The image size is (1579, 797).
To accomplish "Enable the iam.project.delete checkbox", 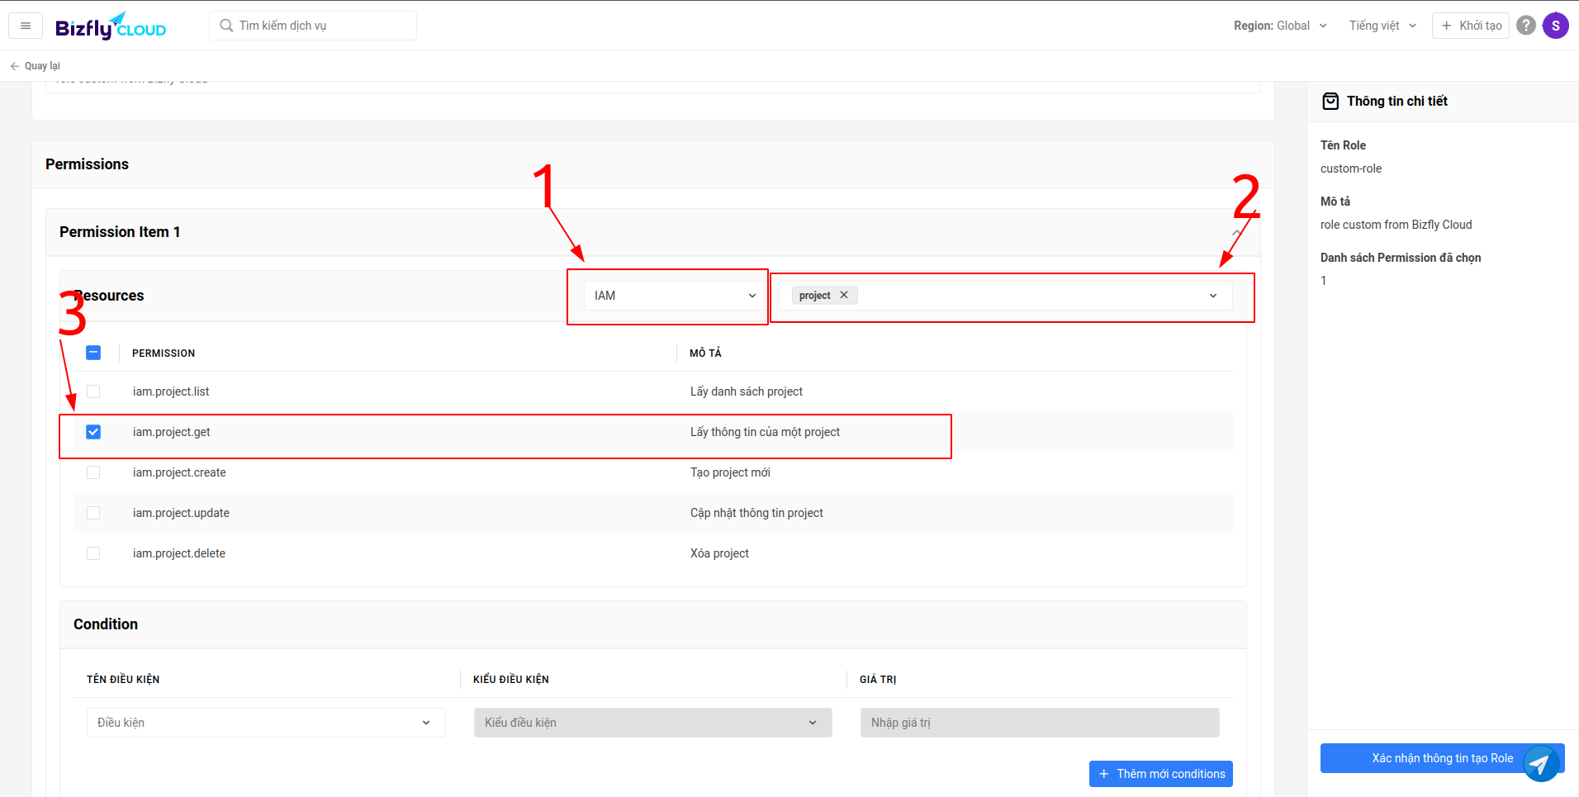I will [x=93, y=553].
